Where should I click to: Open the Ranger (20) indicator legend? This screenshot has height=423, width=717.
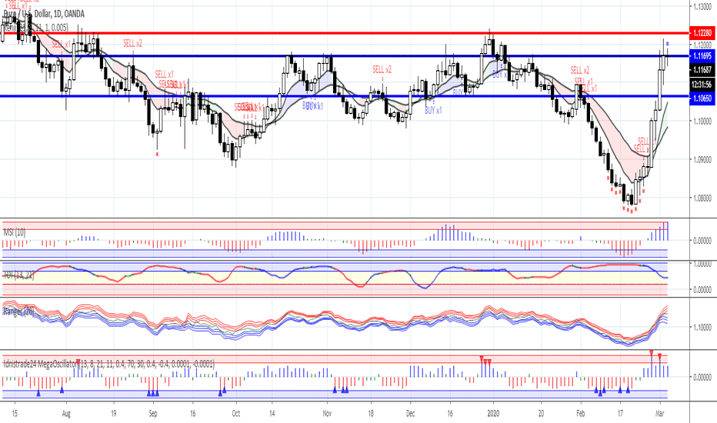coord(18,311)
